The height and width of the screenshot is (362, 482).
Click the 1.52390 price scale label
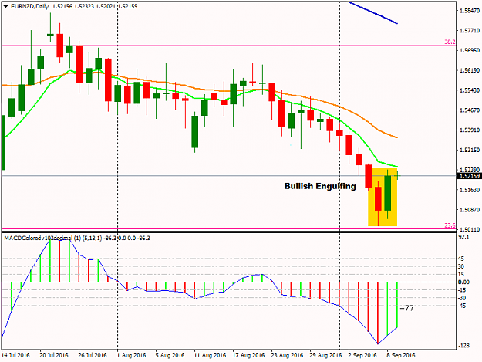point(470,170)
